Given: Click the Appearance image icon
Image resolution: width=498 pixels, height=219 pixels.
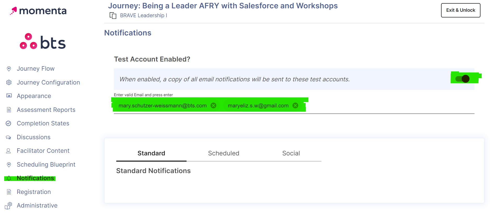Looking at the screenshot, I should pos(9,96).
